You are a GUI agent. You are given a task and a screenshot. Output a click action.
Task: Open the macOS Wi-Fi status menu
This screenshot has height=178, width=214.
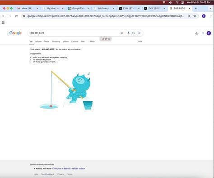[x=164, y=2]
